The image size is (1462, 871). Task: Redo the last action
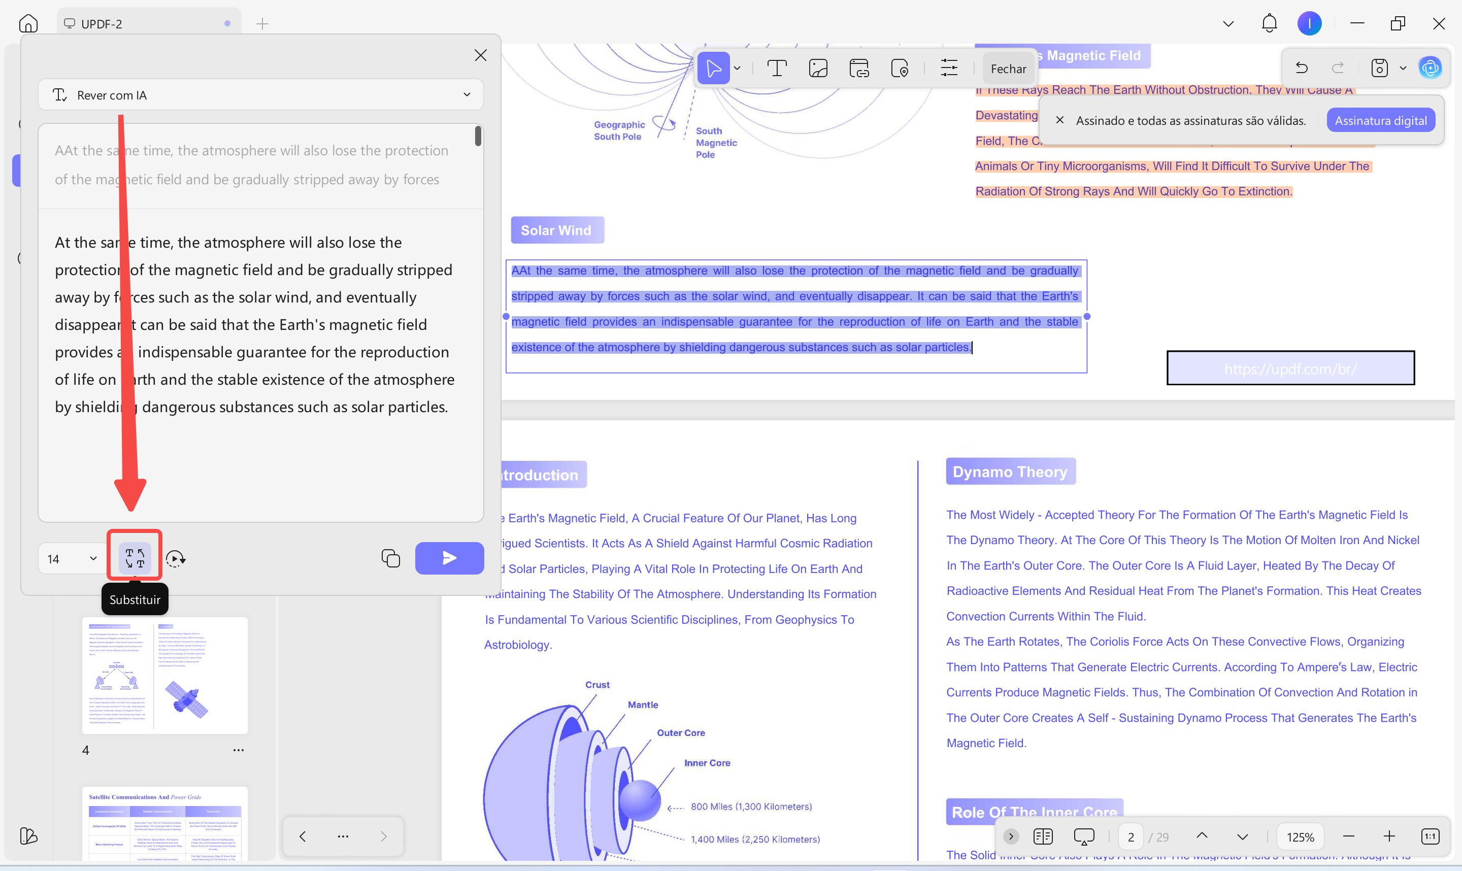pyautogui.click(x=1338, y=68)
